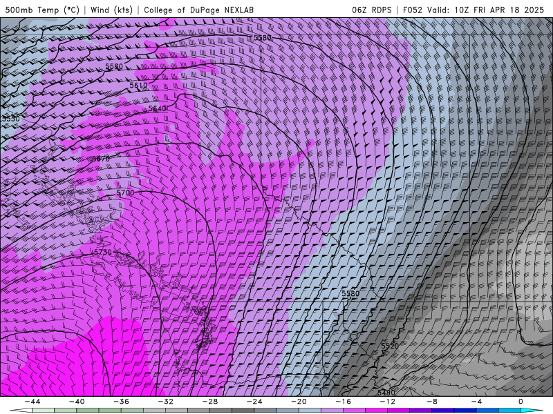The height and width of the screenshot is (414, 553).
Task: Click the 5550 contour label at left edge
Action: 10,119
